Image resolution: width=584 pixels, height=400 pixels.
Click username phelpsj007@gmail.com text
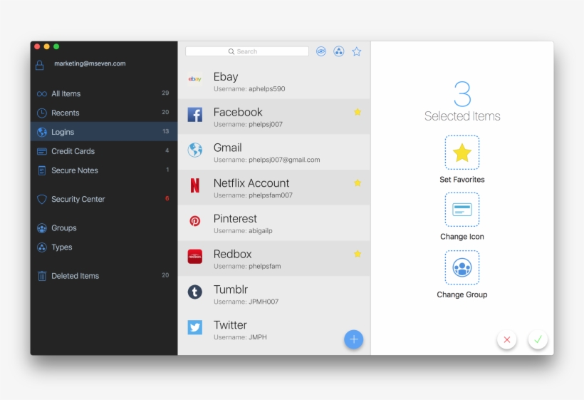[284, 160]
